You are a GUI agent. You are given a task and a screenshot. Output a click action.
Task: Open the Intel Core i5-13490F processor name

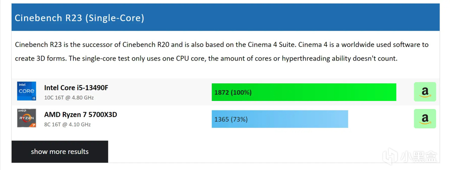76,88
